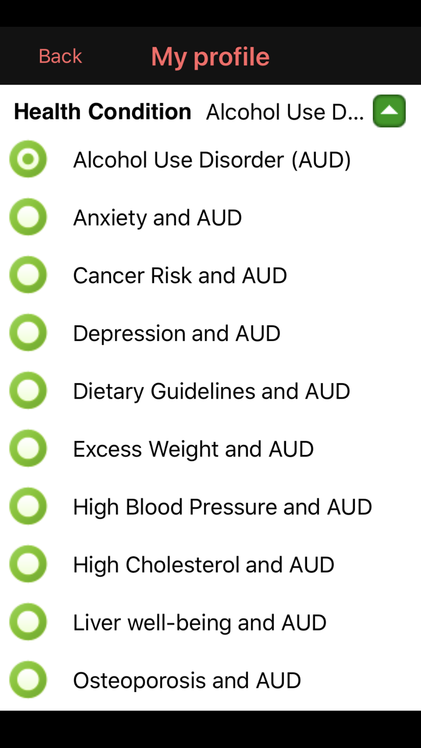The height and width of the screenshot is (748, 421).
Task: Select Liver well-being and AUD radio button
Action: 28,622
